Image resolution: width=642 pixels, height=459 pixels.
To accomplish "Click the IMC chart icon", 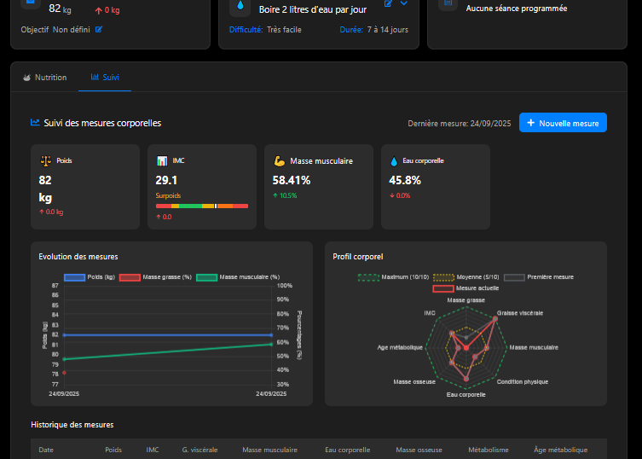I will [x=162, y=161].
